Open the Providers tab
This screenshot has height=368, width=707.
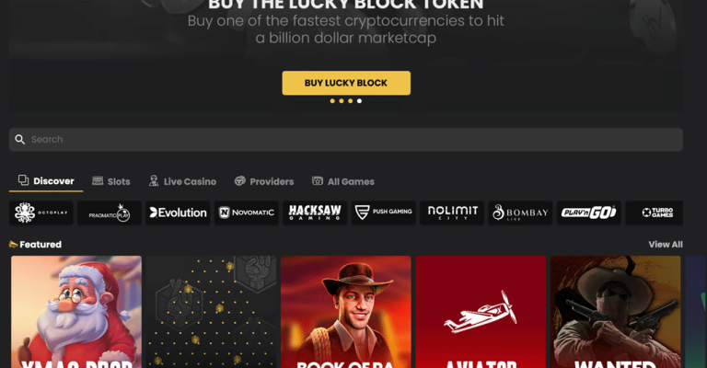[264, 181]
